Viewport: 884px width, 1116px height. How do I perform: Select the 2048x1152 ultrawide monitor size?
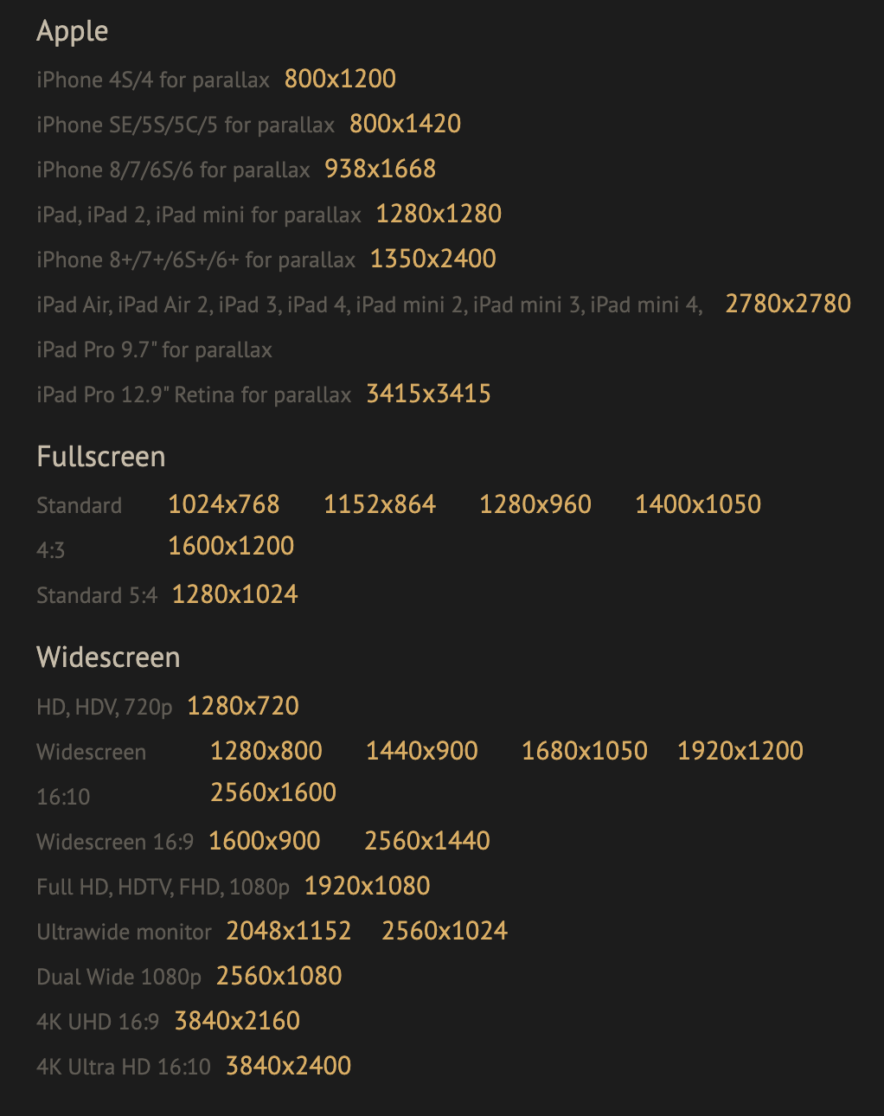289,931
